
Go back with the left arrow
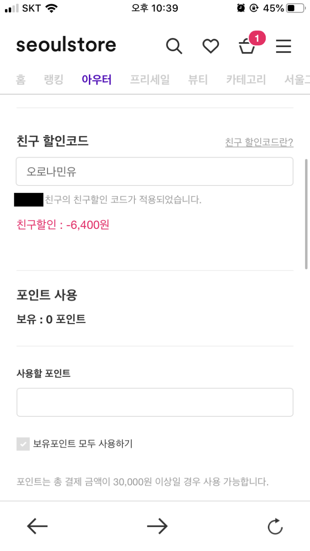37,526
